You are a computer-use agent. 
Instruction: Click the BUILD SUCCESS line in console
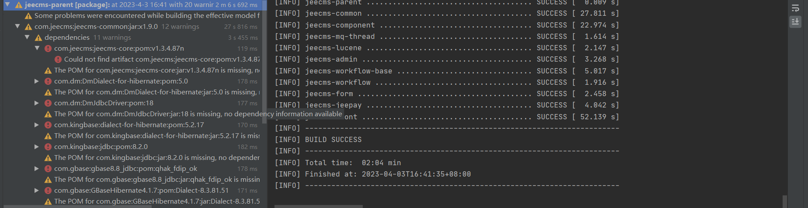pyautogui.click(x=333, y=140)
